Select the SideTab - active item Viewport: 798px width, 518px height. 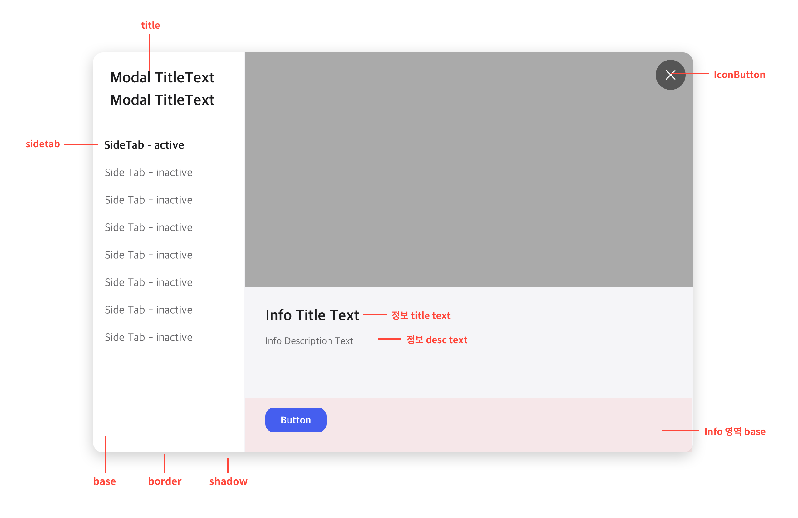click(144, 145)
